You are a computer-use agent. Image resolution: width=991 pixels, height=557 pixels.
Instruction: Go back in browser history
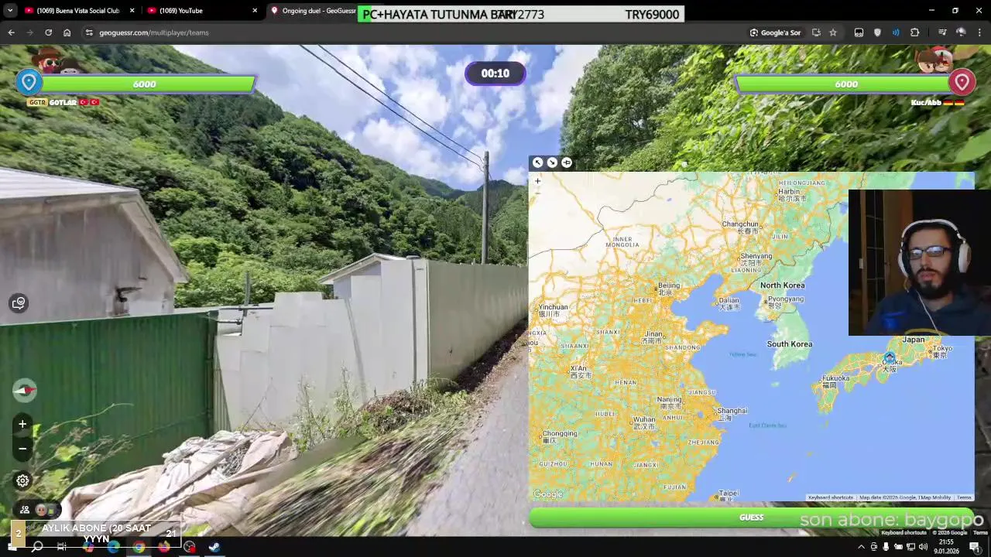point(11,32)
